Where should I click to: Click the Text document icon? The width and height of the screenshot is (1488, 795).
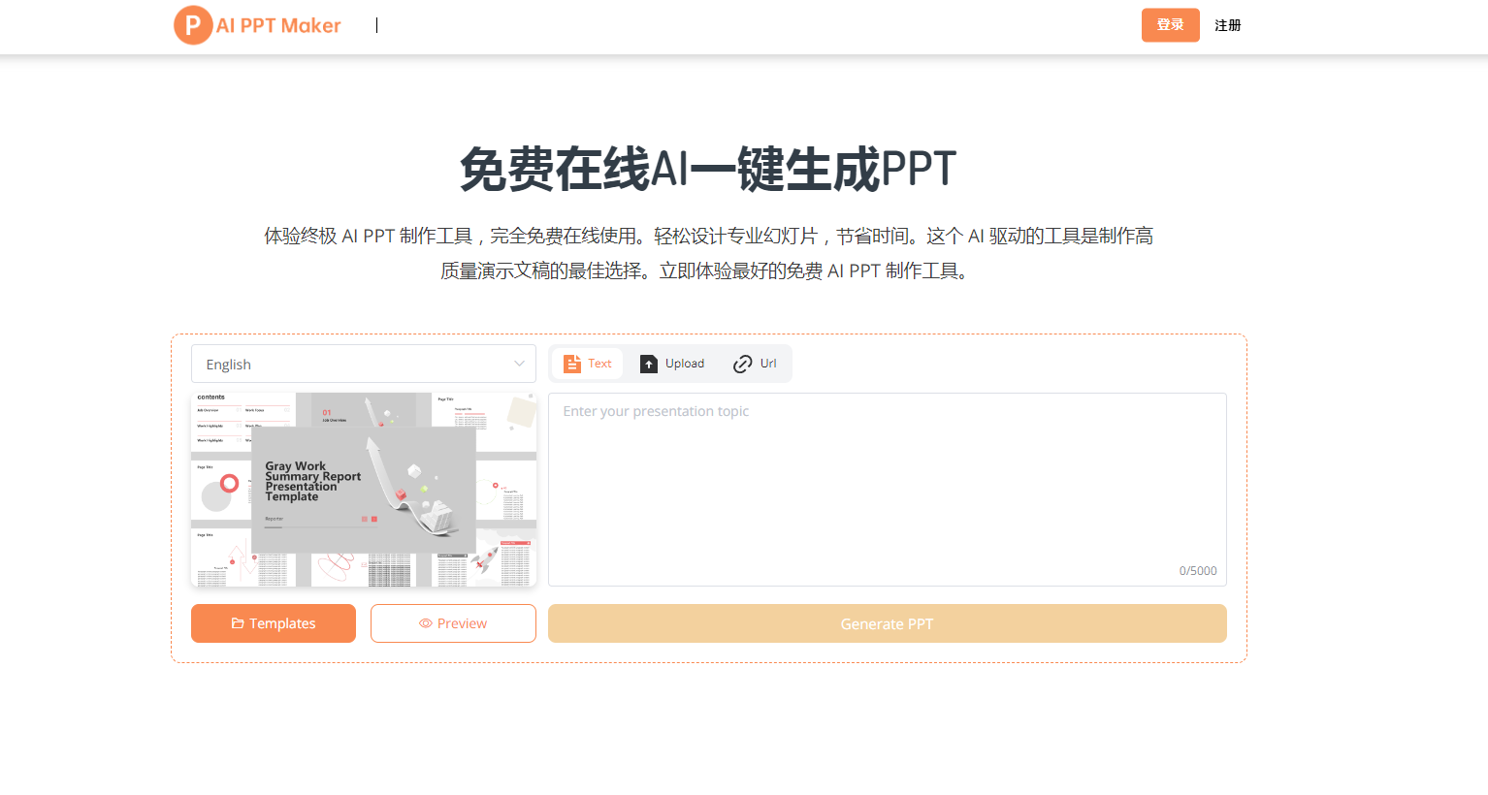point(572,364)
